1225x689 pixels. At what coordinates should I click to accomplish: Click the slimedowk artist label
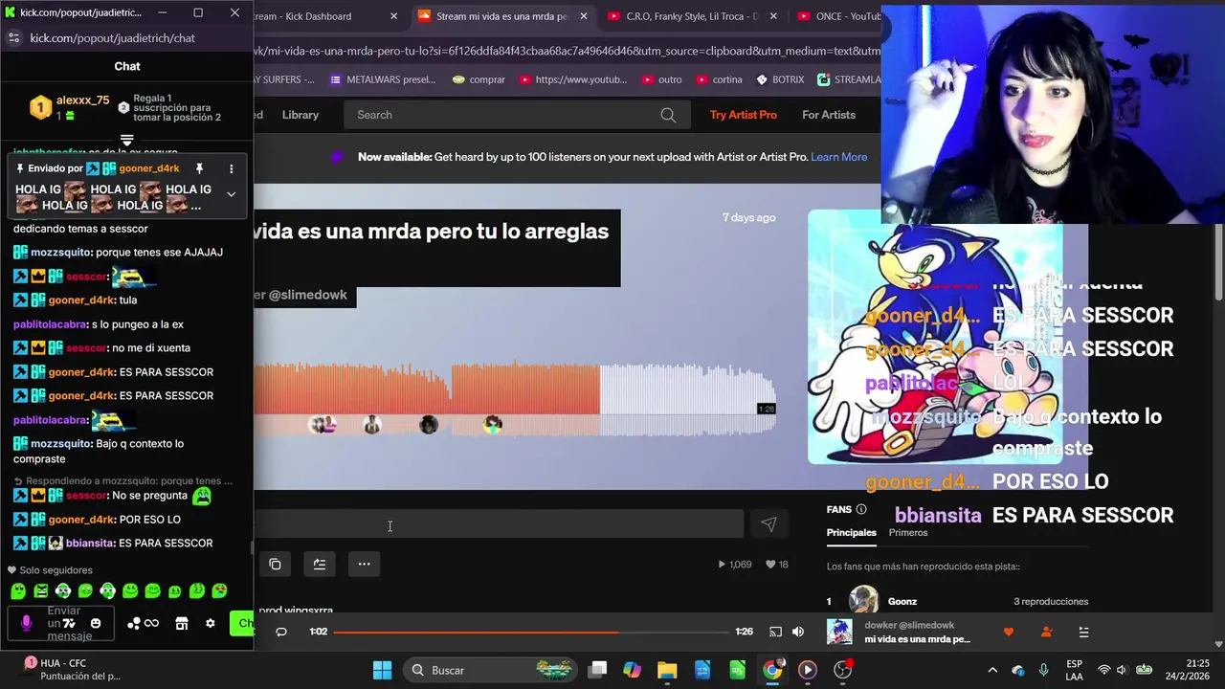(305, 295)
